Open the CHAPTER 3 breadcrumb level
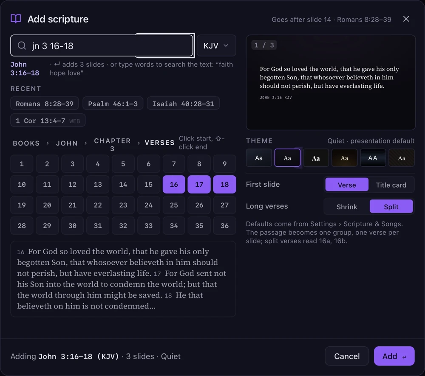 click(x=112, y=145)
